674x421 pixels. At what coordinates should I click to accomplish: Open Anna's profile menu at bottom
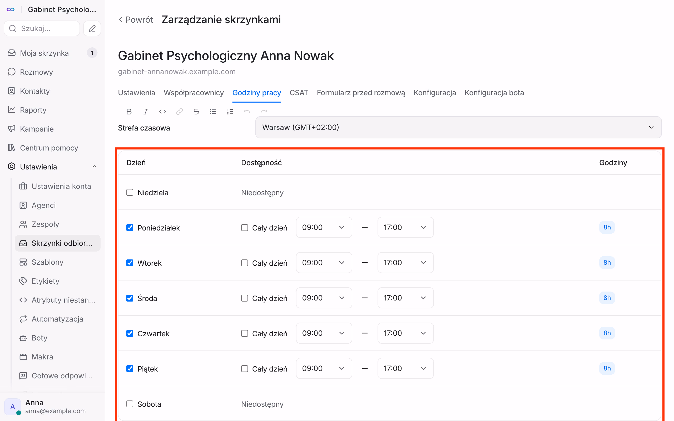tap(52, 407)
